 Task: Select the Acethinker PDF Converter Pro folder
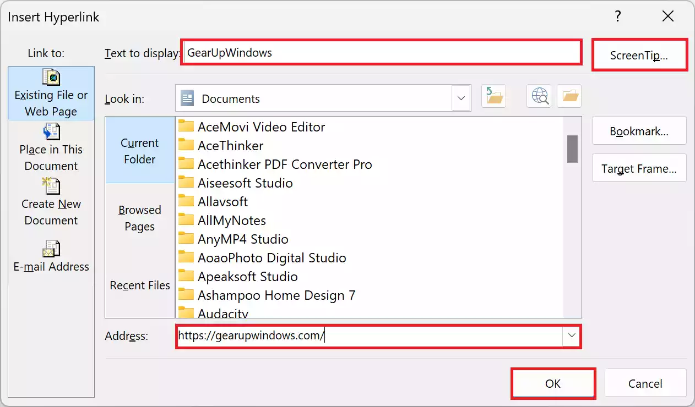(x=276, y=164)
